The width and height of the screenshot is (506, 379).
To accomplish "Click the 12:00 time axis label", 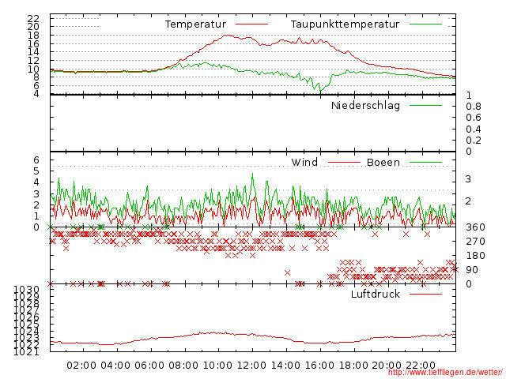I will coord(251,366).
